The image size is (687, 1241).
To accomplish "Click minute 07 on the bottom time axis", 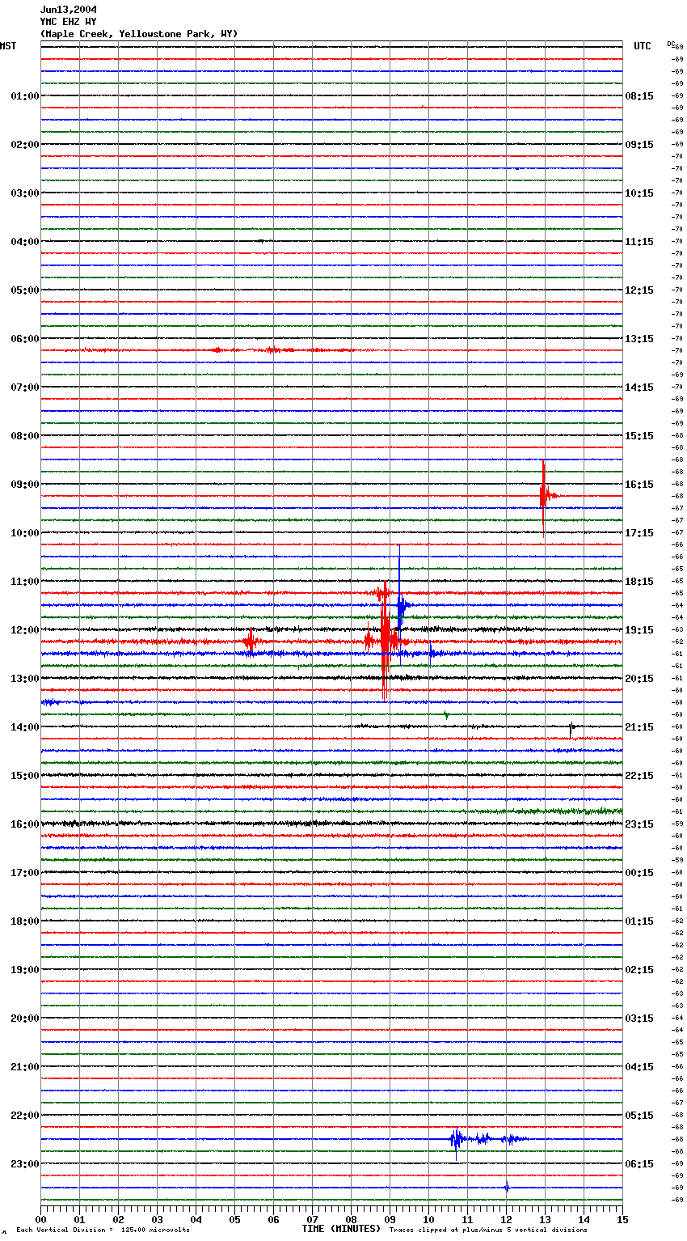I will 312,1219.
